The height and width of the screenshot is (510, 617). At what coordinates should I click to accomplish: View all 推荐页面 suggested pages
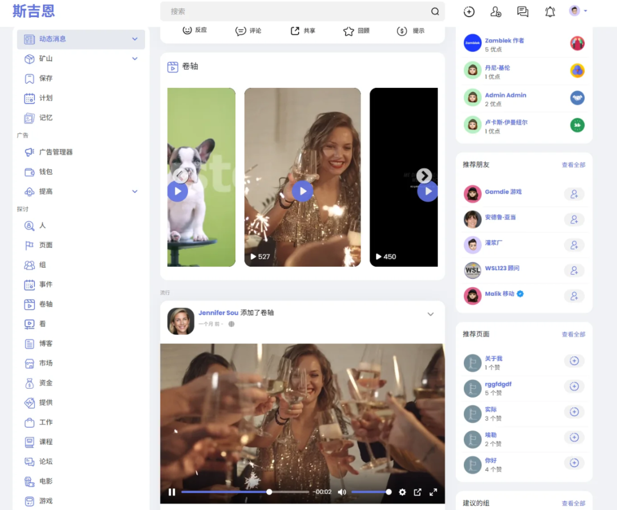click(574, 334)
